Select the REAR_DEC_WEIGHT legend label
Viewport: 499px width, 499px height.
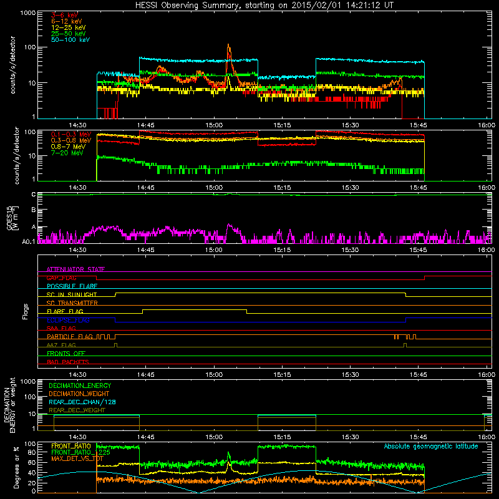click(x=77, y=410)
